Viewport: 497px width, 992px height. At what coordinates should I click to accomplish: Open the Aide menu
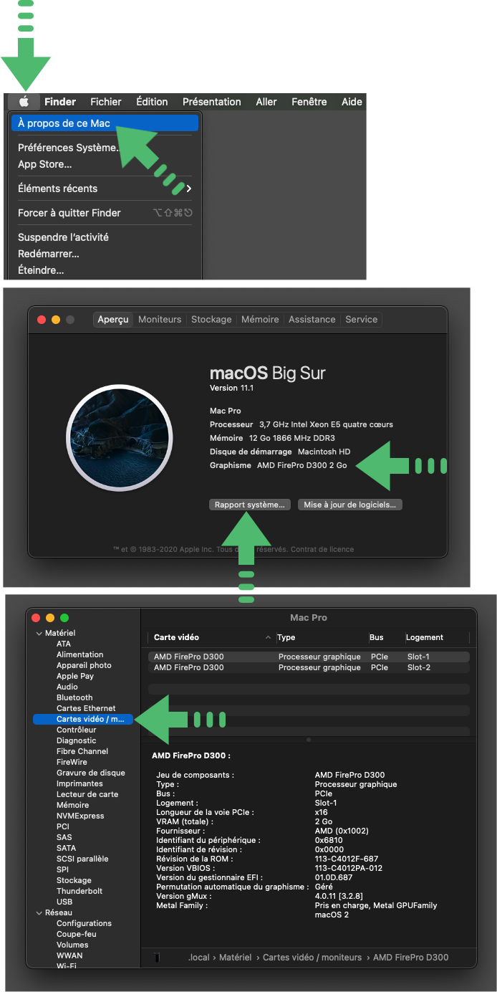tap(352, 102)
